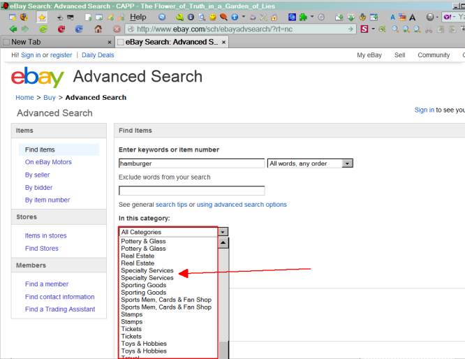This screenshot has width=465, height=359.
Task: Collapse the All Categories dropdown arrow
Action: (223, 232)
